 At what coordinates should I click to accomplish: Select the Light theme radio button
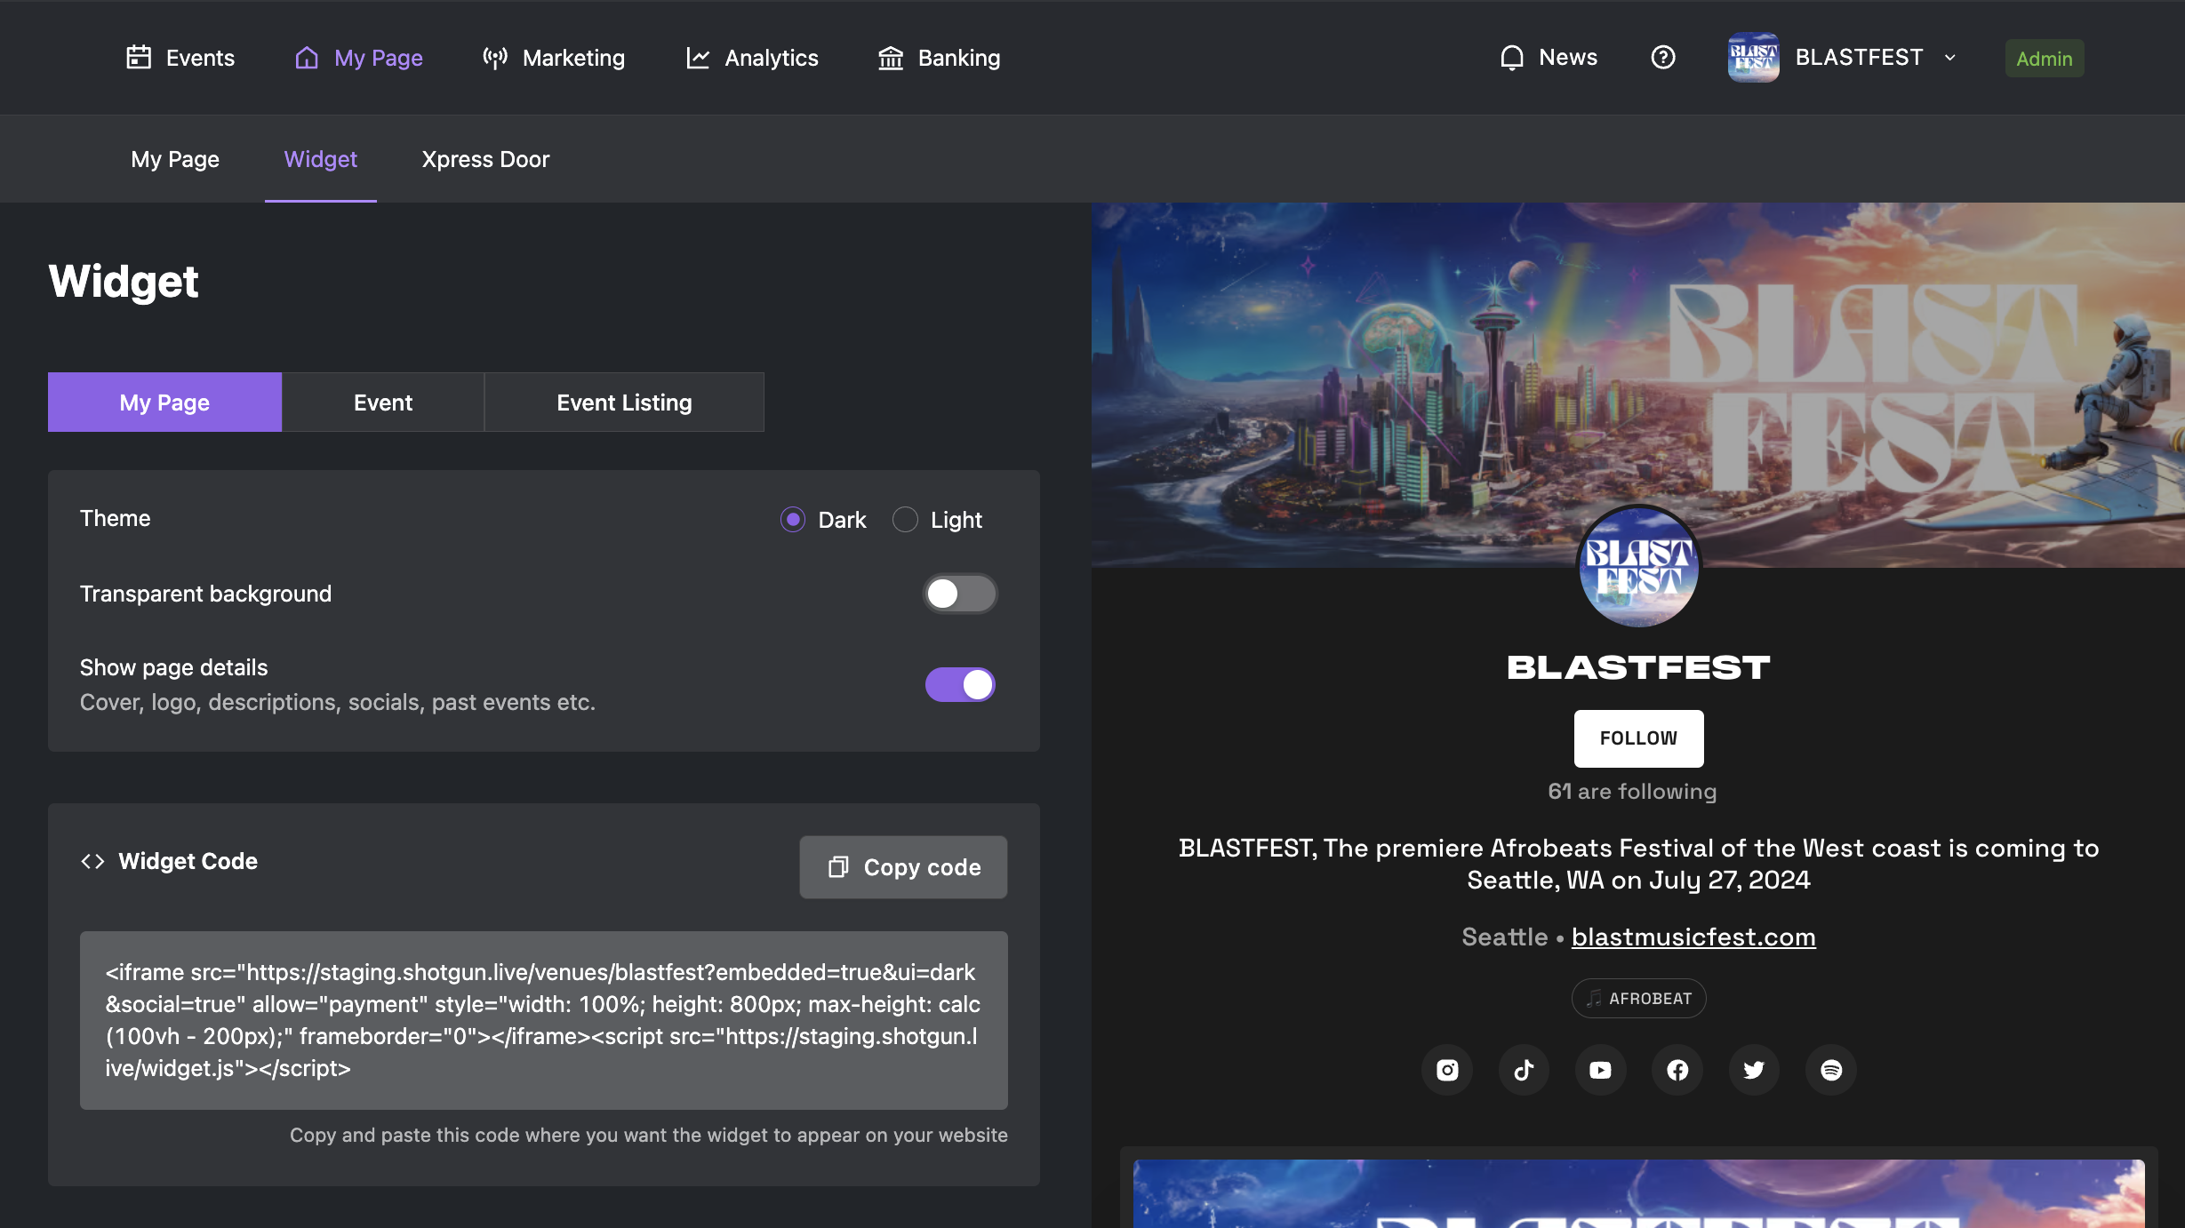click(905, 520)
